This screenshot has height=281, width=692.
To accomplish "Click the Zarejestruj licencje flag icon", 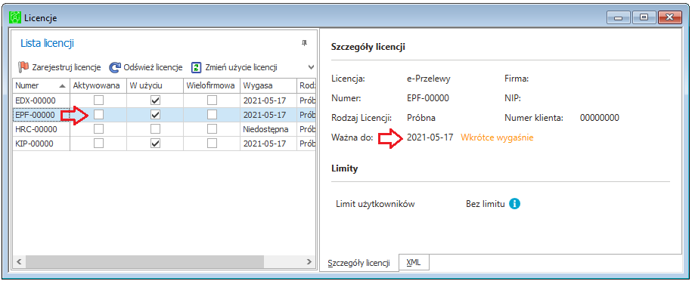I will (x=23, y=67).
